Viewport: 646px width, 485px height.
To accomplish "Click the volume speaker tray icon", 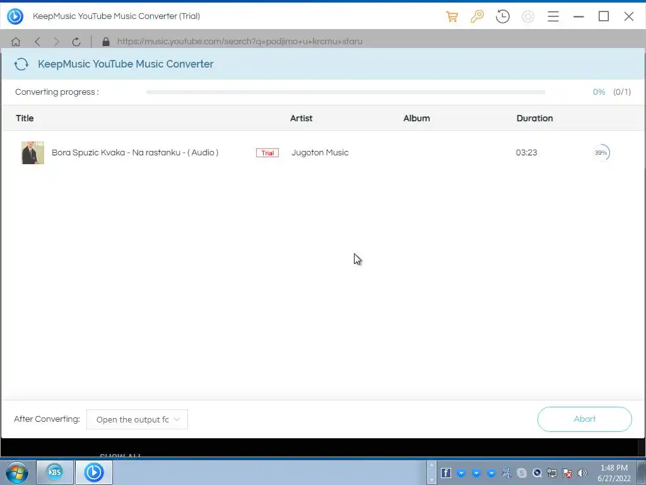I will 582,473.
